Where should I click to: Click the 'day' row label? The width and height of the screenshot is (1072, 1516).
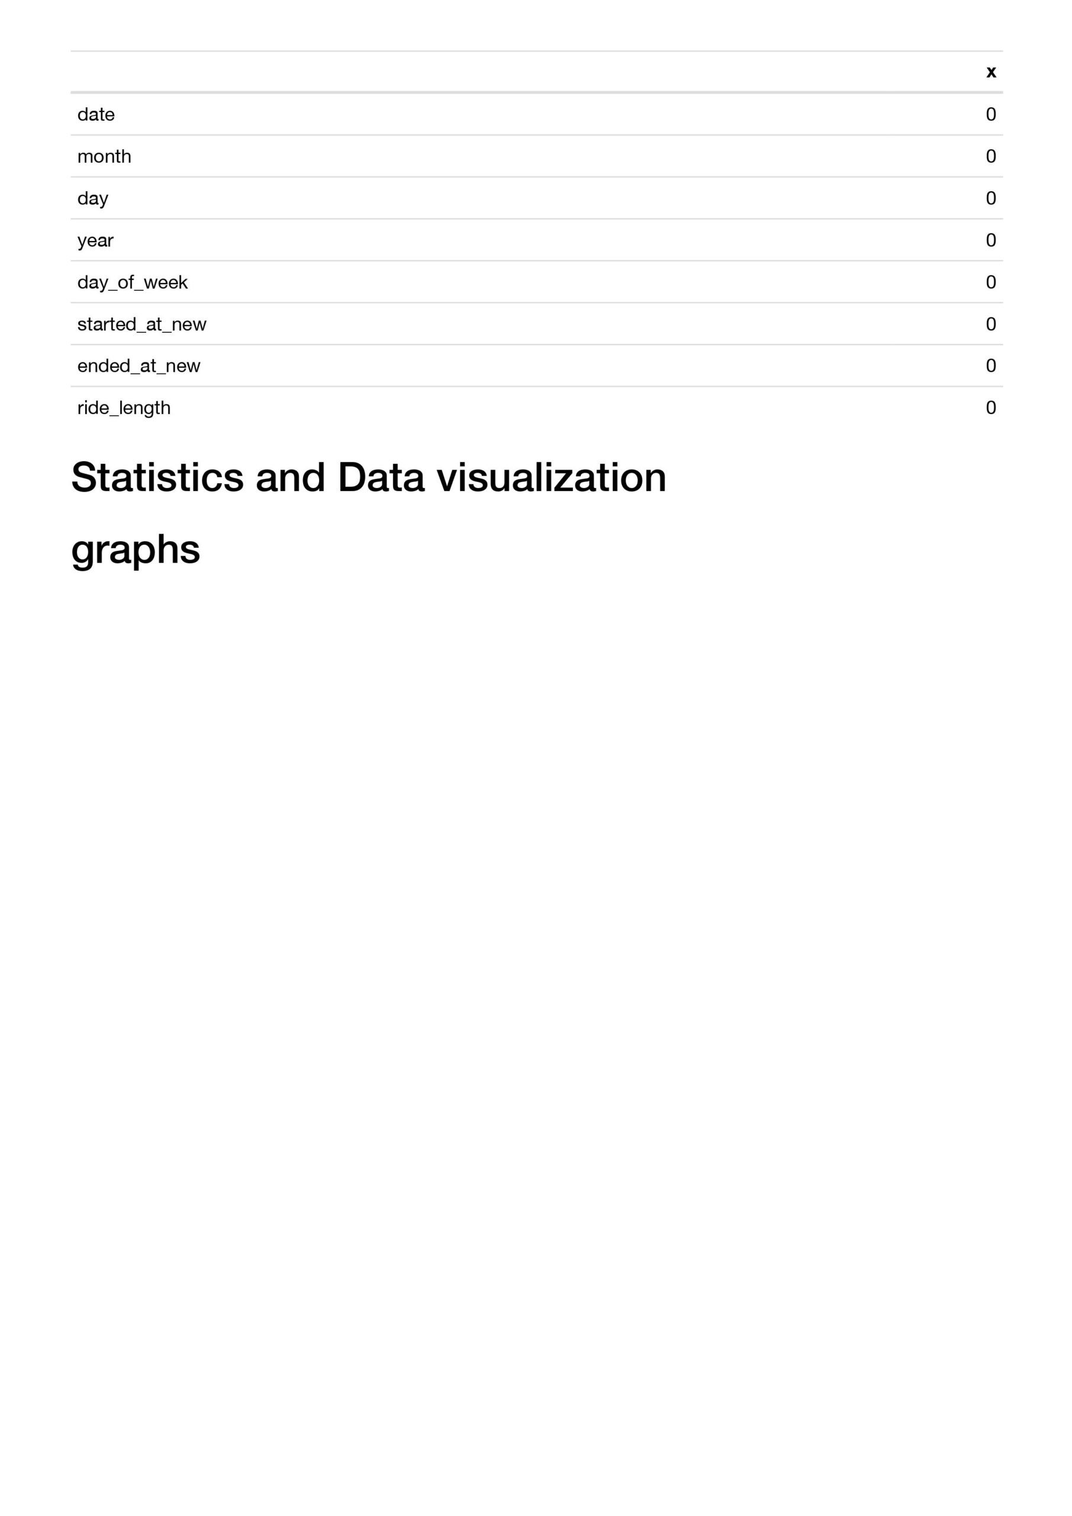point(92,198)
